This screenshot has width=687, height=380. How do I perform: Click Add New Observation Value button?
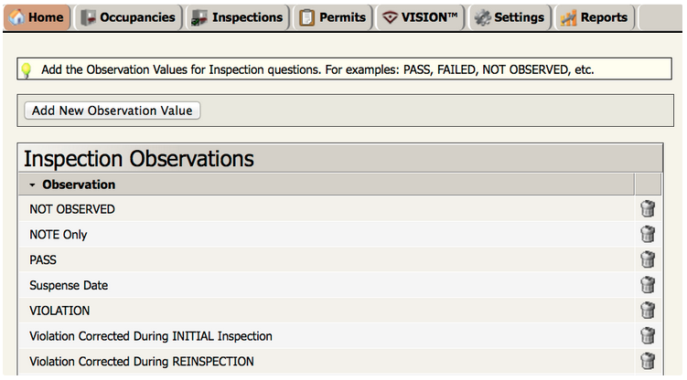pyautogui.click(x=113, y=111)
